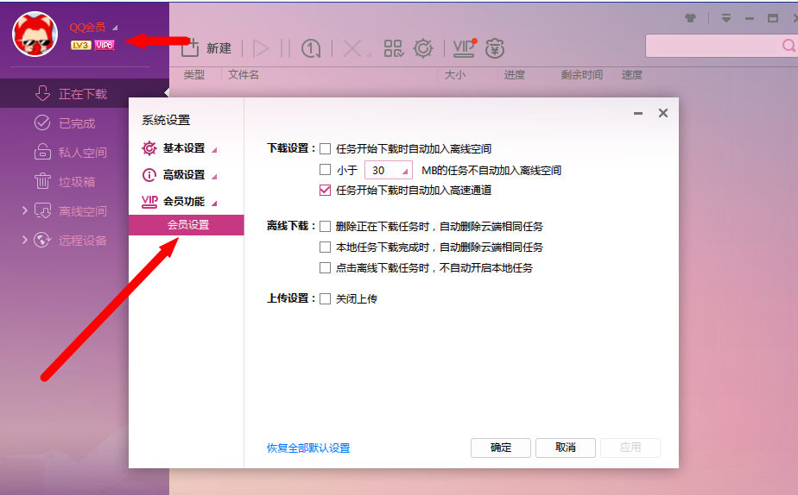
Task: Click the VIP icon in toolbar
Action: click(464, 48)
